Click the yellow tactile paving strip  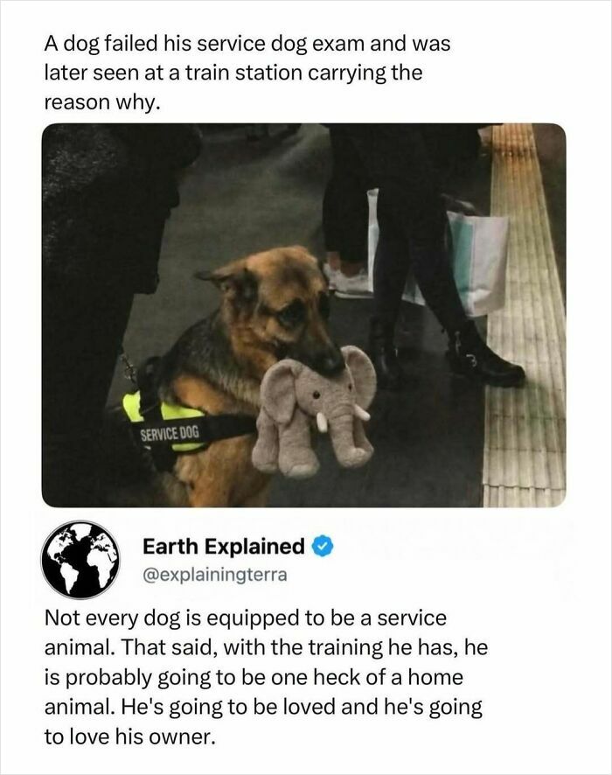pos(525,316)
